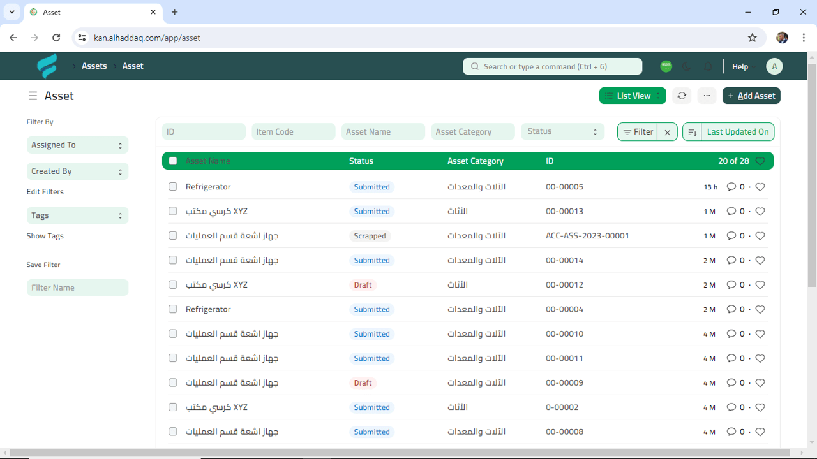
Task: Open comment bubble on row 00-00014
Action: pyautogui.click(x=731, y=260)
